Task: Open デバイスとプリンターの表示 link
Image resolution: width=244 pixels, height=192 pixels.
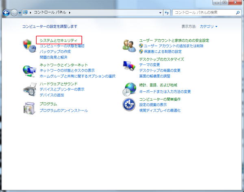Action: [x=62, y=89]
